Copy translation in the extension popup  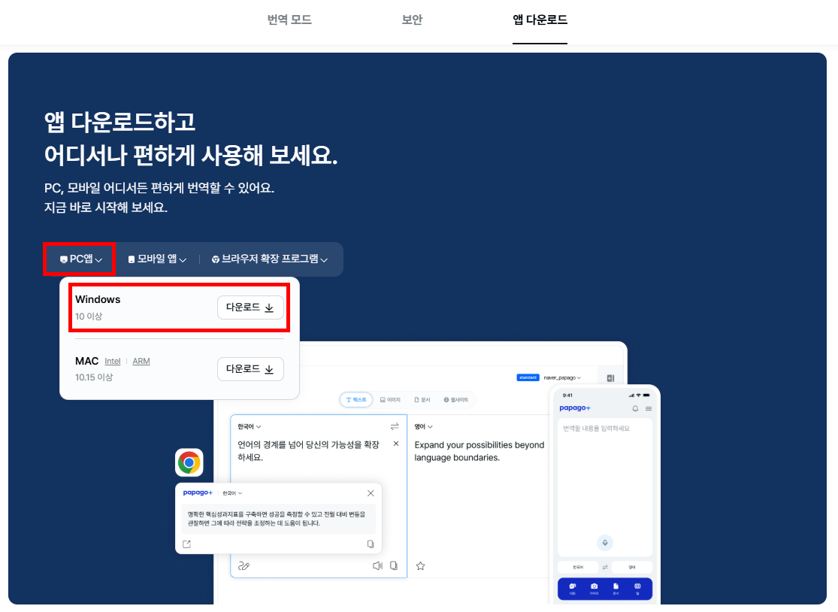pyautogui.click(x=371, y=544)
